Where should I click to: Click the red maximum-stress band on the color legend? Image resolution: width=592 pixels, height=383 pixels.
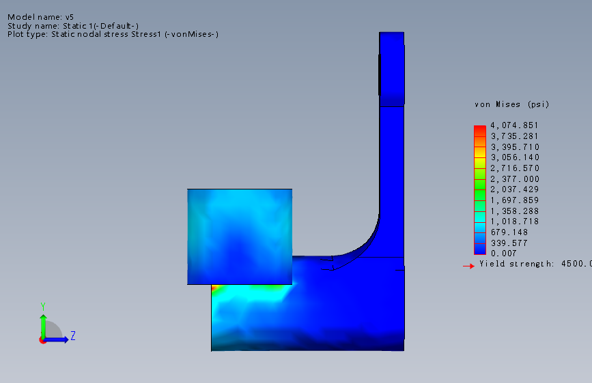click(x=480, y=130)
